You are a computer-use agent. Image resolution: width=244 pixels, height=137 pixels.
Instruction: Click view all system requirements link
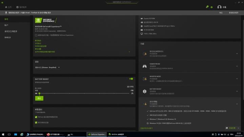pyautogui.click(x=147, y=128)
